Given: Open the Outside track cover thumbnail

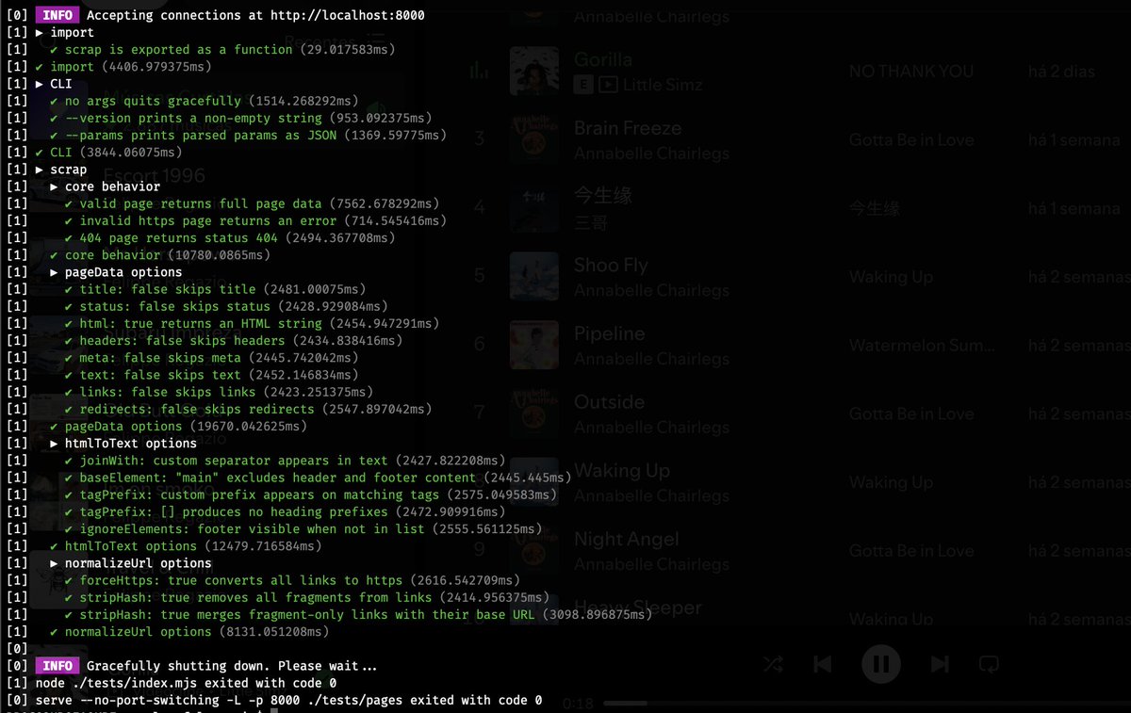Looking at the screenshot, I should point(533,414).
